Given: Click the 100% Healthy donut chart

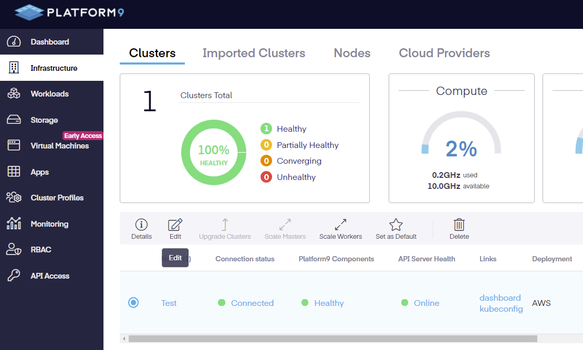Looking at the screenshot, I should point(213,153).
